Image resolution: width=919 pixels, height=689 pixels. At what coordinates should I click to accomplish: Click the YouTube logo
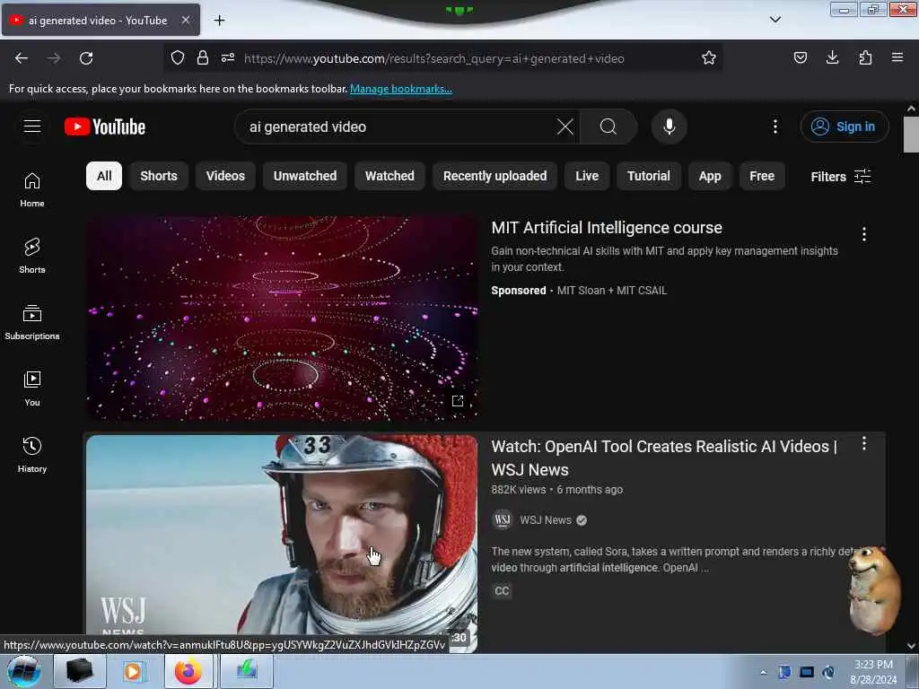[105, 126]
